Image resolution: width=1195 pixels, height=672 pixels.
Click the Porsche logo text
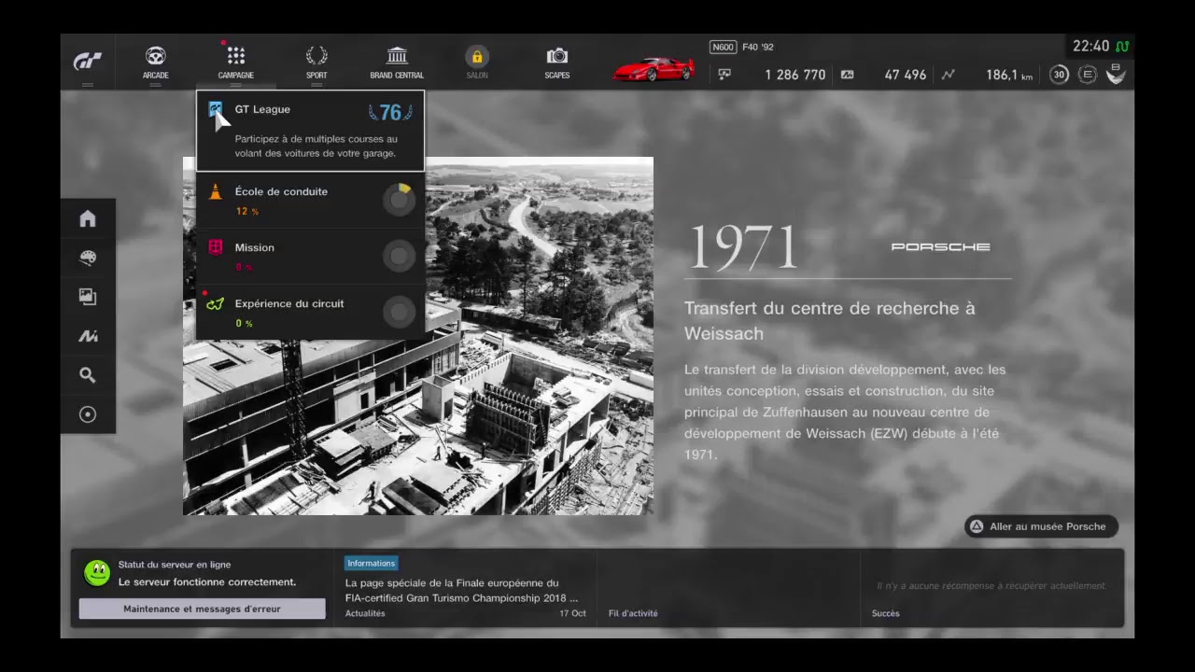(x=940, y=247)
